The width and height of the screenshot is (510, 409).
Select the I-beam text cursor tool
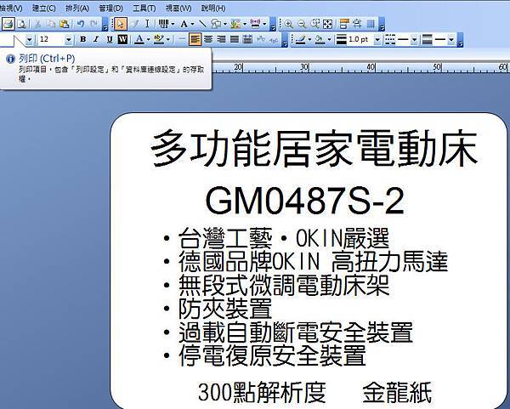coord(147,24)
